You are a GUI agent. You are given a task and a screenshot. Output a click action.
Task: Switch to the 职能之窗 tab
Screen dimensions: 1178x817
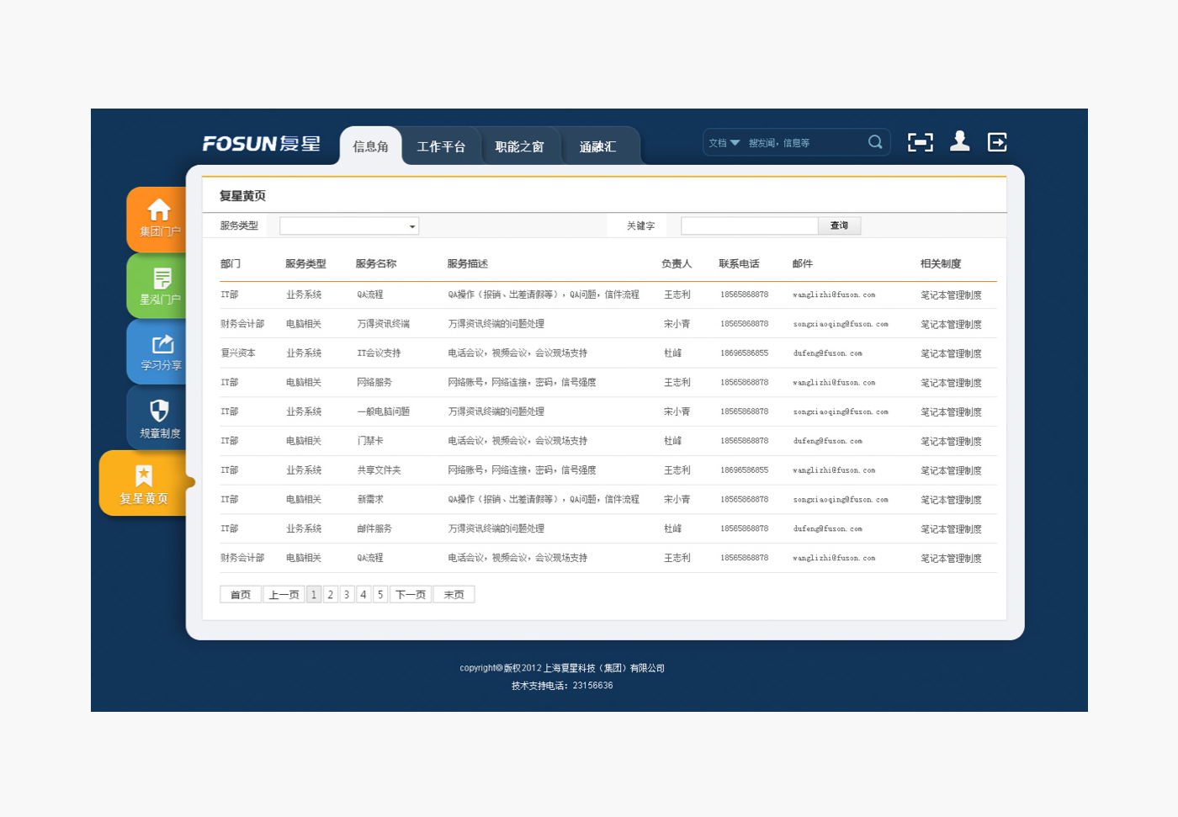coord(519,146)
